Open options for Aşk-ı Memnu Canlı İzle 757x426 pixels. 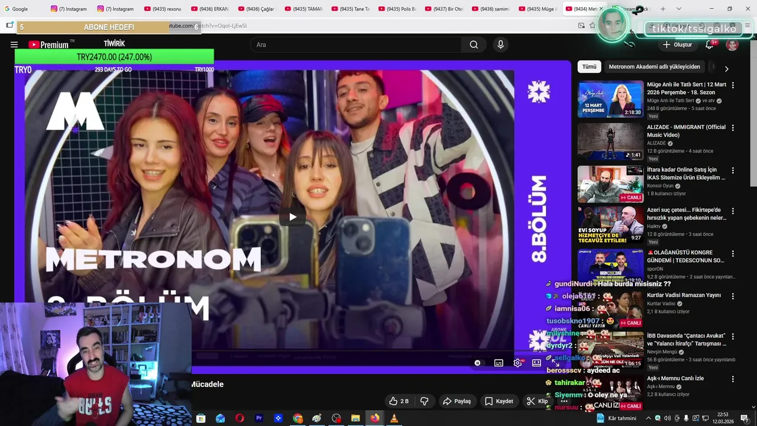point(733,379)
